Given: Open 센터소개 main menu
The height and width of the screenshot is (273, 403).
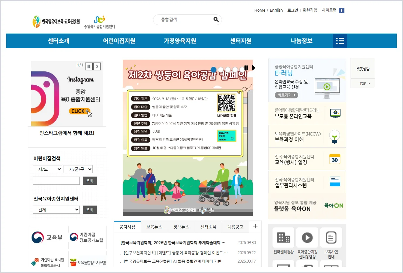Looking at the screenshot, I should coord(59,41).
